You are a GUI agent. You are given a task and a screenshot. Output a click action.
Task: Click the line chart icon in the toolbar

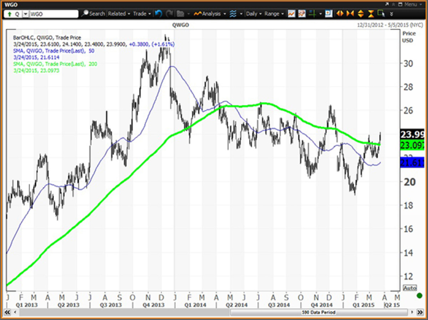(292, 14)
